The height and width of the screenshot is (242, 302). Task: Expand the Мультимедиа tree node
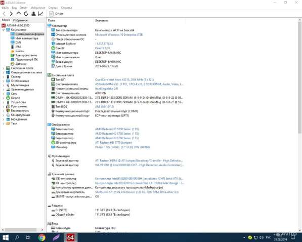(3, 85)
